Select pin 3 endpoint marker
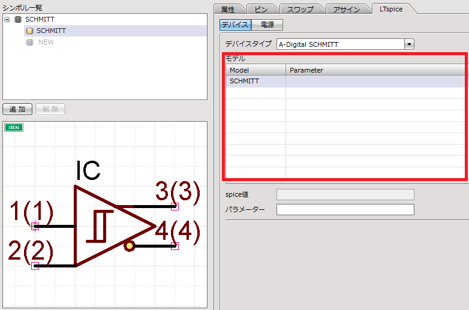469x310 pixels. [175, 206]
